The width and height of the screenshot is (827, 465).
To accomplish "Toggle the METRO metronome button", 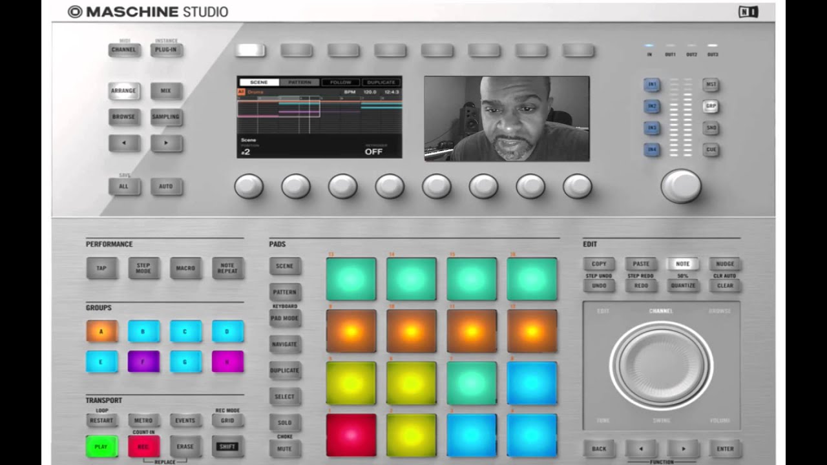I will pyautogui.click(x=143, y=420).
